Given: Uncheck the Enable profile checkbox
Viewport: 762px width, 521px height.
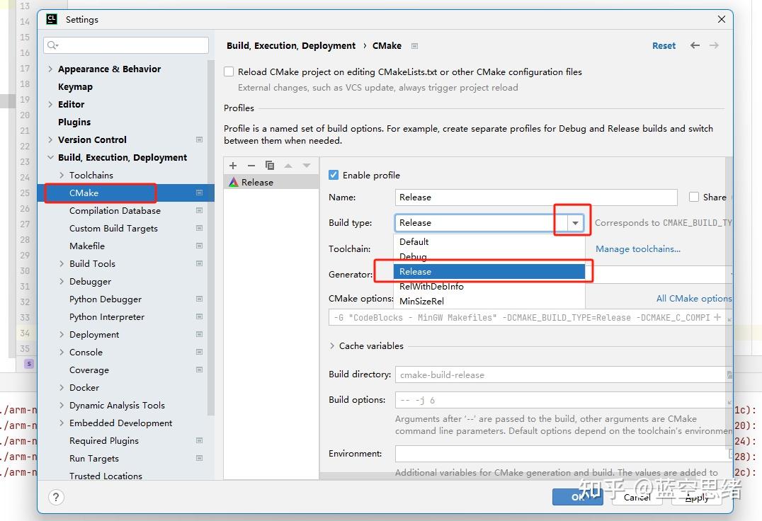Looking at the screenshot, I should (x=334, y=175).
